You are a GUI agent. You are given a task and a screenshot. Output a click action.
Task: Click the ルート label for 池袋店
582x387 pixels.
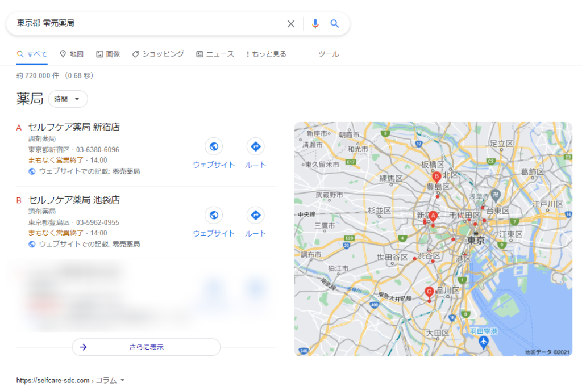(255, 233)
